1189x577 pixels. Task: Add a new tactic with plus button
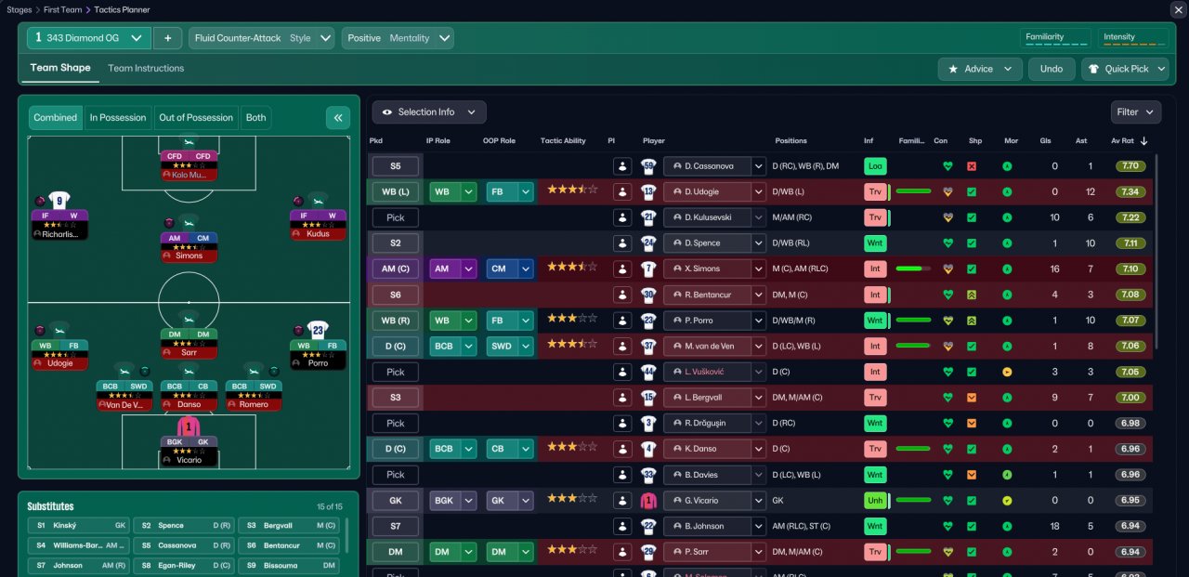point(167,38)
